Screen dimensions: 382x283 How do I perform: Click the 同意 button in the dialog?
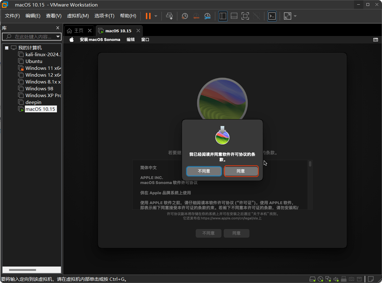pos(241,171)
